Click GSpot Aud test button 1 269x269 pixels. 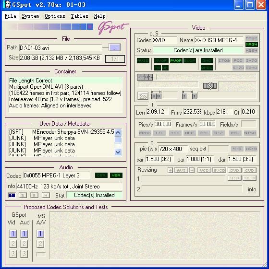24,234
